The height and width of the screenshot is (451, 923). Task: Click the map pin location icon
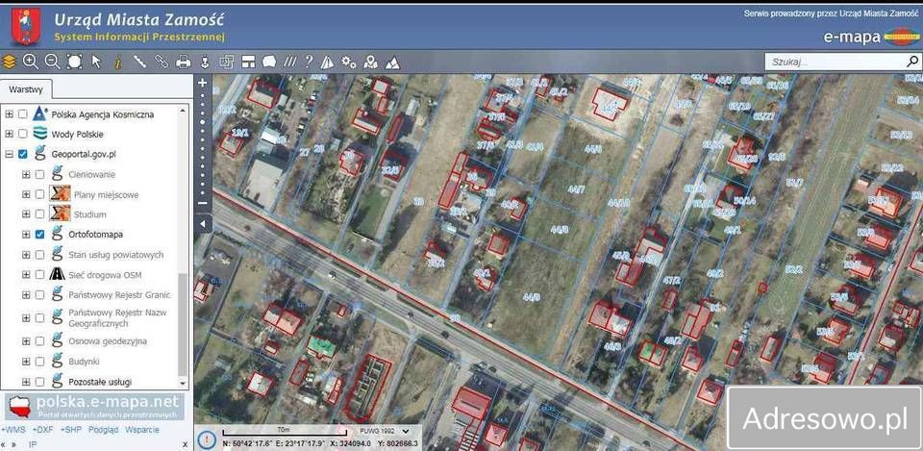370,62
